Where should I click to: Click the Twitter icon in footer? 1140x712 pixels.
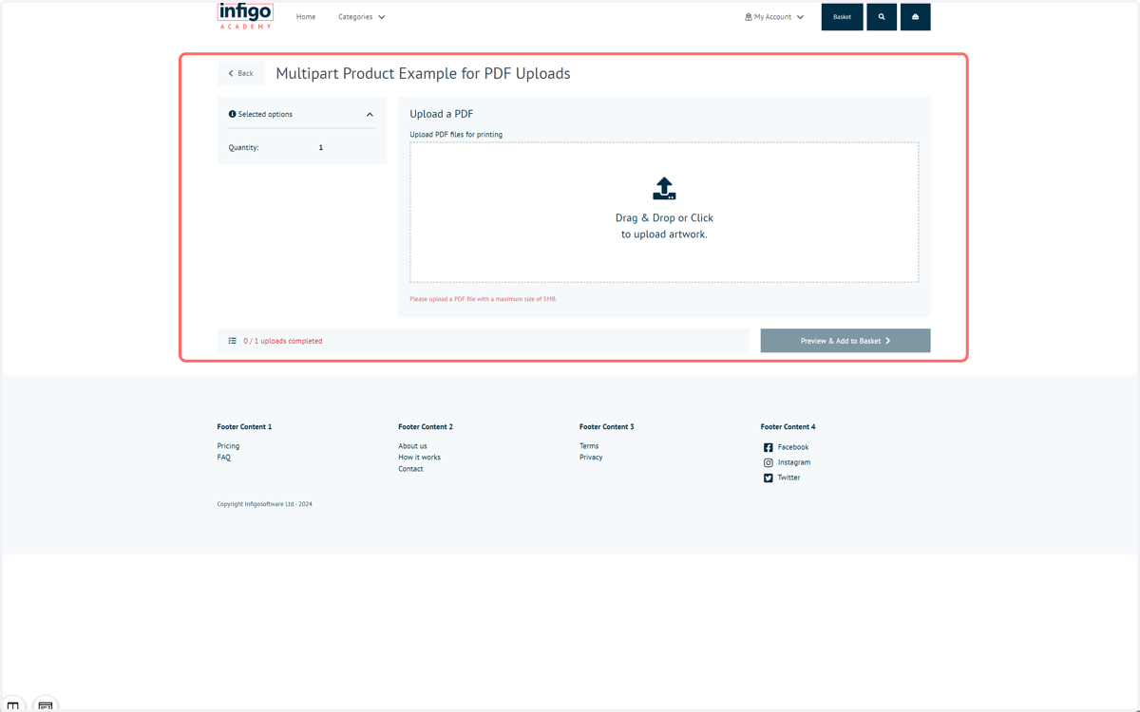tap(769, 478)
